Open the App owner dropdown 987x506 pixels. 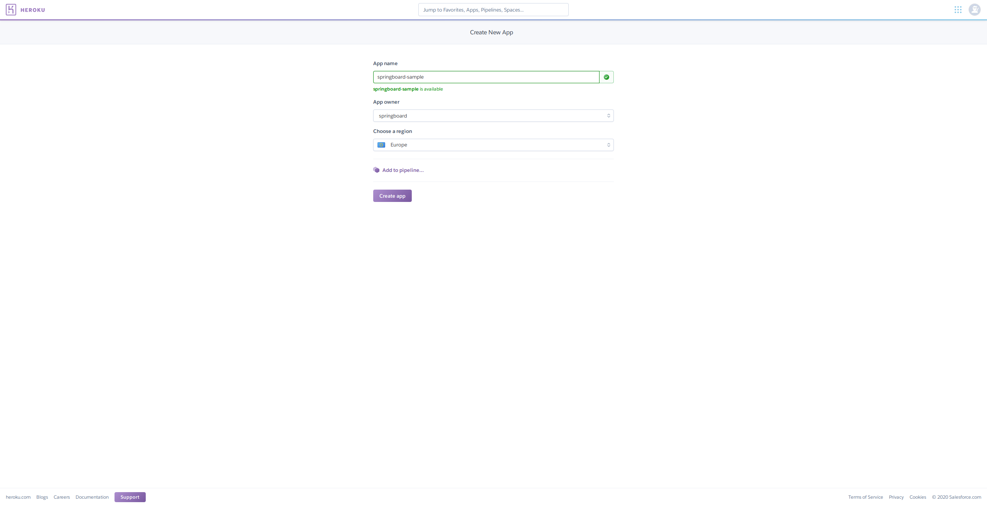pyautogui.click(x=493, y=116)
